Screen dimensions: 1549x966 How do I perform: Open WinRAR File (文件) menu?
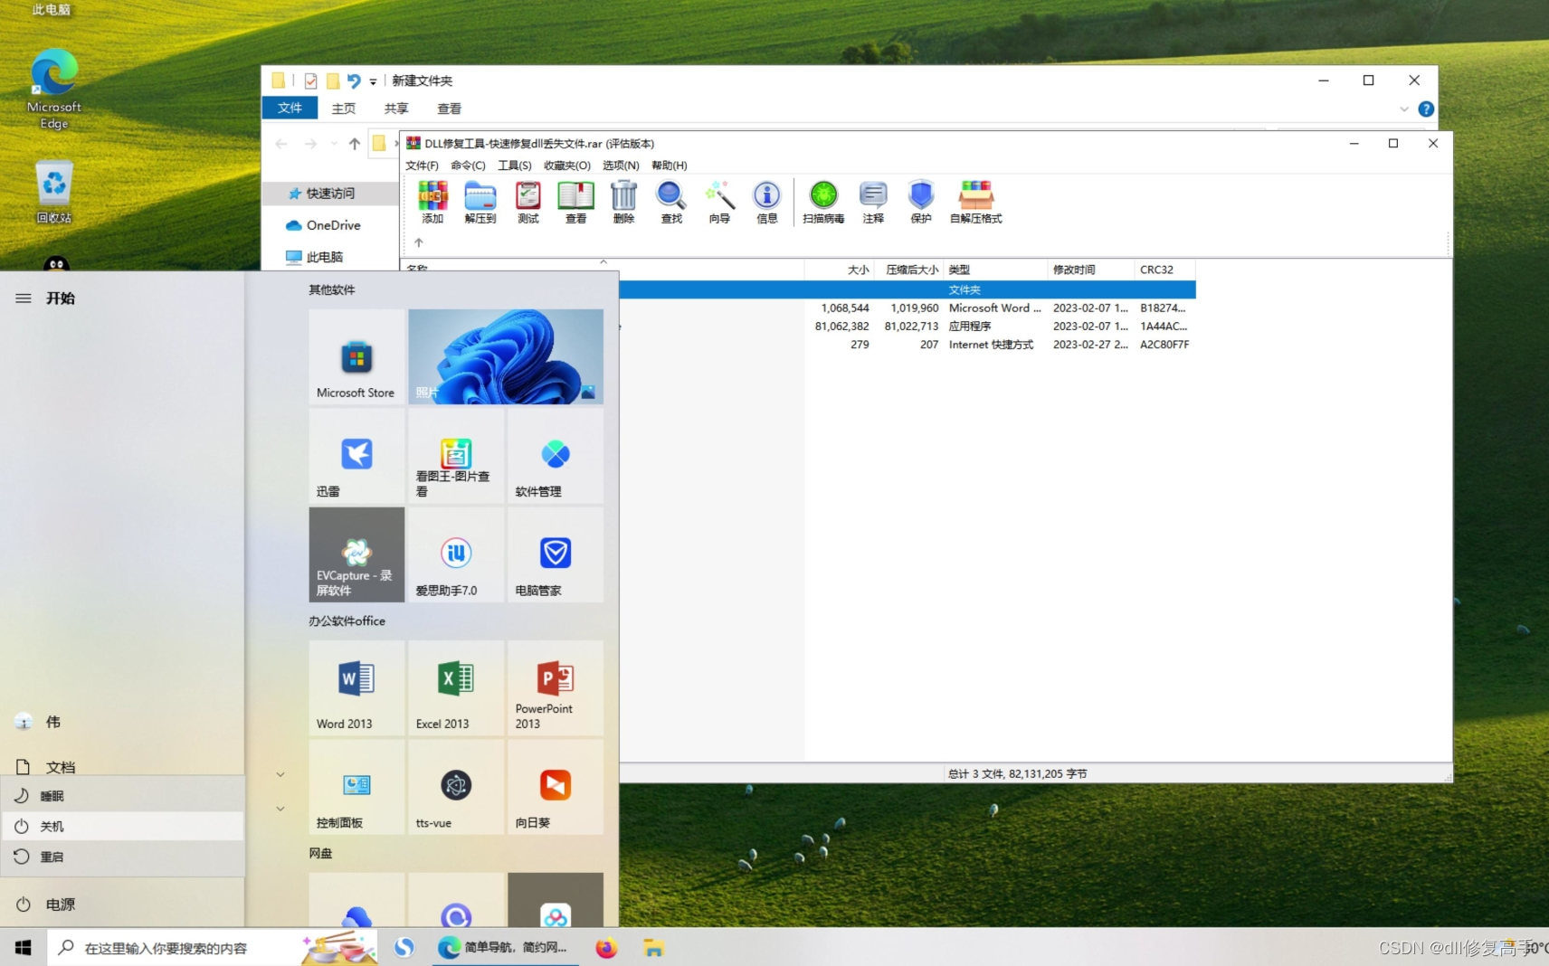click(x=422, y=166)
